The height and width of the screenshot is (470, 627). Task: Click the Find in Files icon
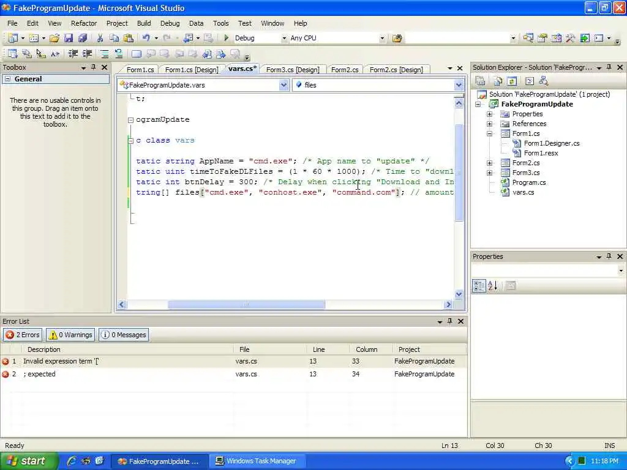pos(397,39)
